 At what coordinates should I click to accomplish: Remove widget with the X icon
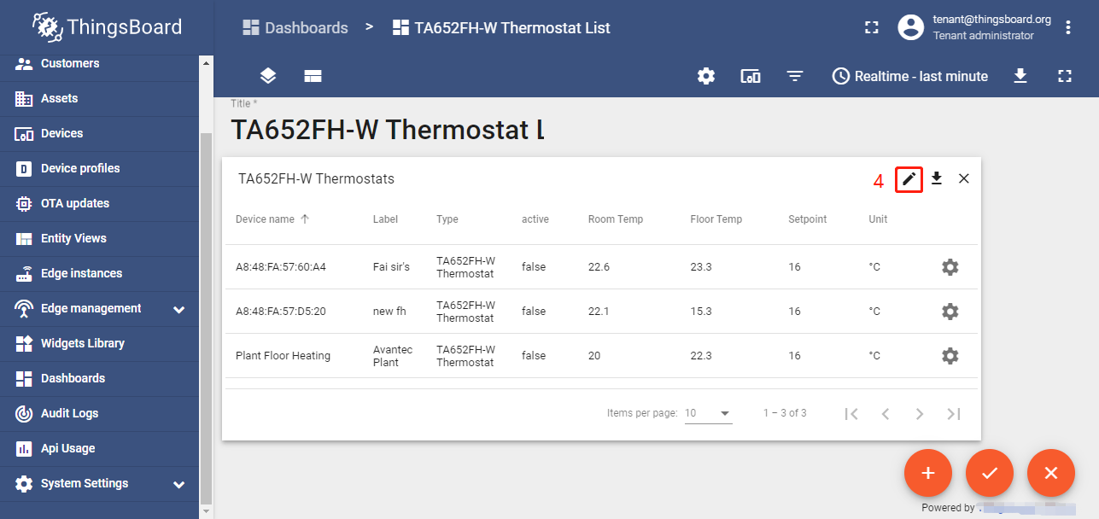pyautogui.click(x=964, y=178)
